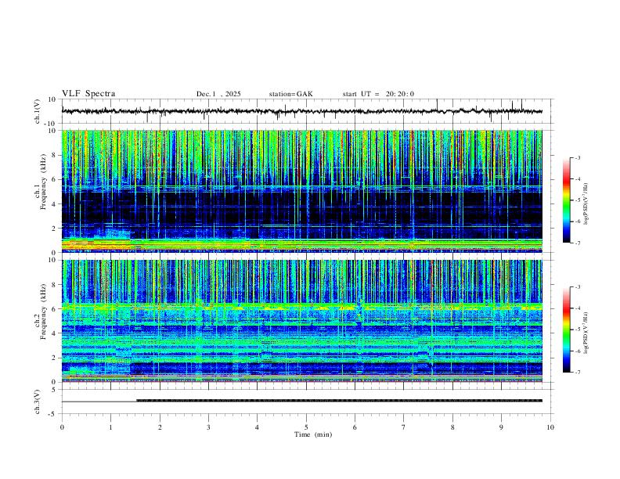Click the ch.2 'Frequency (kHz)' axis label
This screenshot has width=620, height=479.
click(x=43, y=312)
